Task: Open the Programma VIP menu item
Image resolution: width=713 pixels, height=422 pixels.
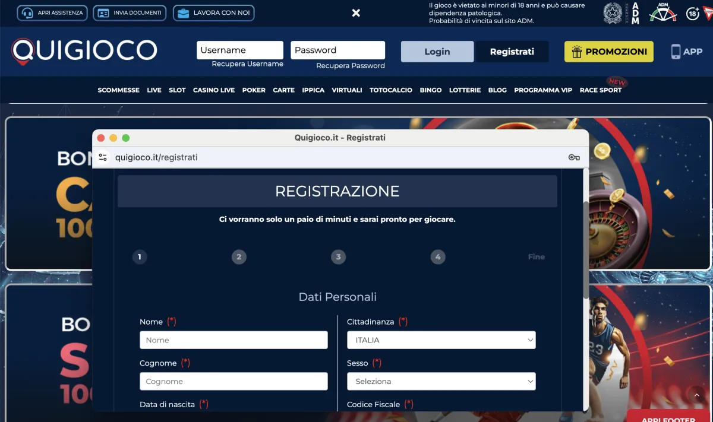Action: (543, 90)
